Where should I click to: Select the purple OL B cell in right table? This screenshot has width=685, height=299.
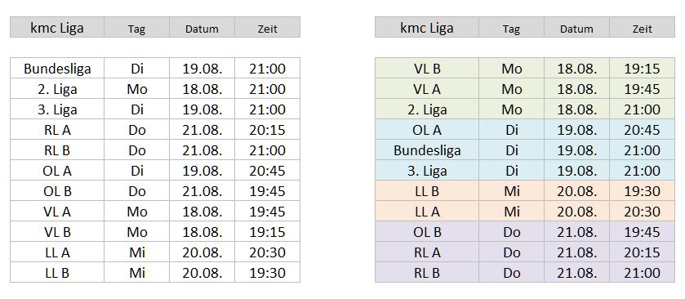pos(427,232)
